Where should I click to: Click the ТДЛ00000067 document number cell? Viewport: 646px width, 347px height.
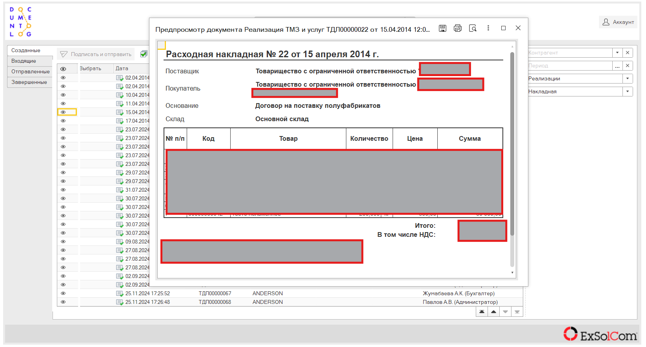coord(215,293)
